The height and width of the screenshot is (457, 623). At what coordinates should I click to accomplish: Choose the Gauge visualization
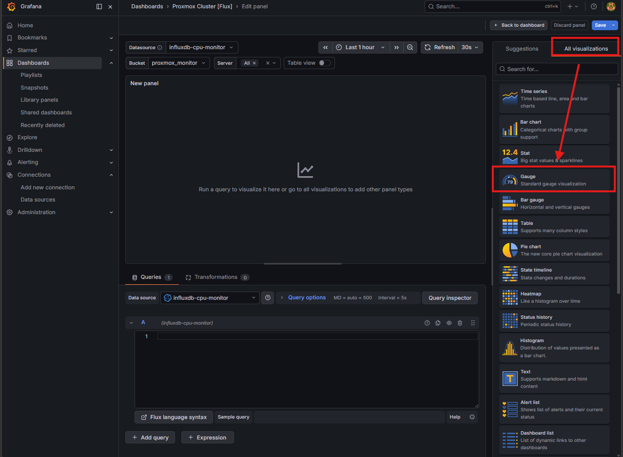tap(554, 180)
